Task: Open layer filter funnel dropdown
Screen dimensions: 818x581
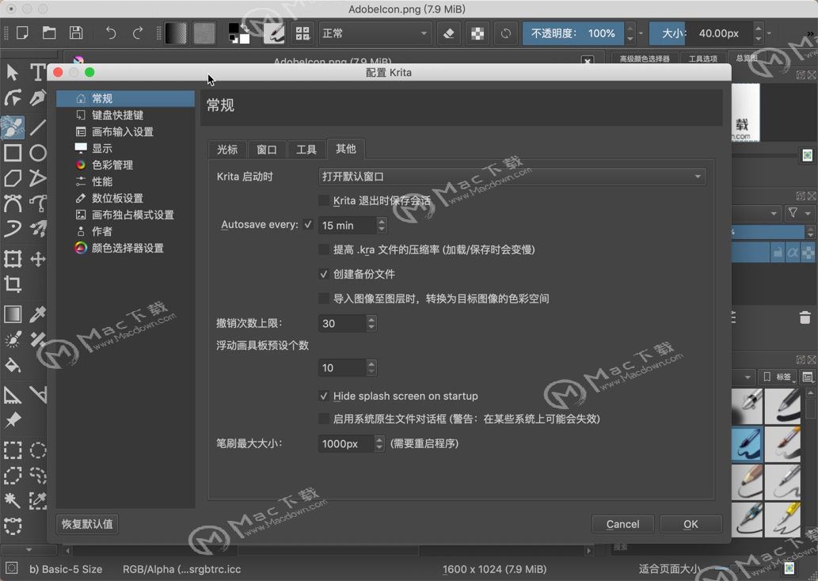Action: [x=799, y=213]
